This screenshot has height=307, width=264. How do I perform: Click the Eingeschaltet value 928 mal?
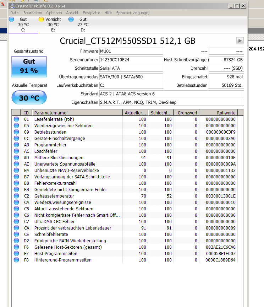pyautogui.click(x=226, y=77)
